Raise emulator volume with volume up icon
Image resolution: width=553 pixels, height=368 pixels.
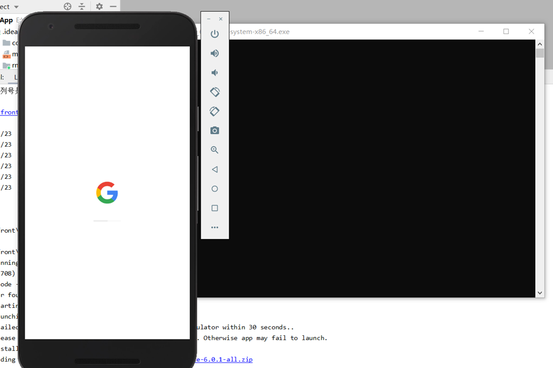(x=215, y=53)
